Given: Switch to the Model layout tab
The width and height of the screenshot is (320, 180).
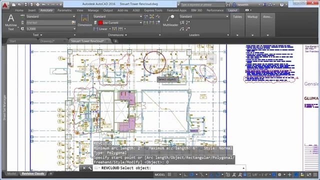Looking at the screenshot, I should (x=11, y=173).
